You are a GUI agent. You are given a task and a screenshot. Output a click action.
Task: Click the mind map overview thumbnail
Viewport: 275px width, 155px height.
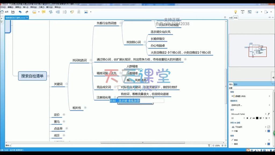coord(251,50)
